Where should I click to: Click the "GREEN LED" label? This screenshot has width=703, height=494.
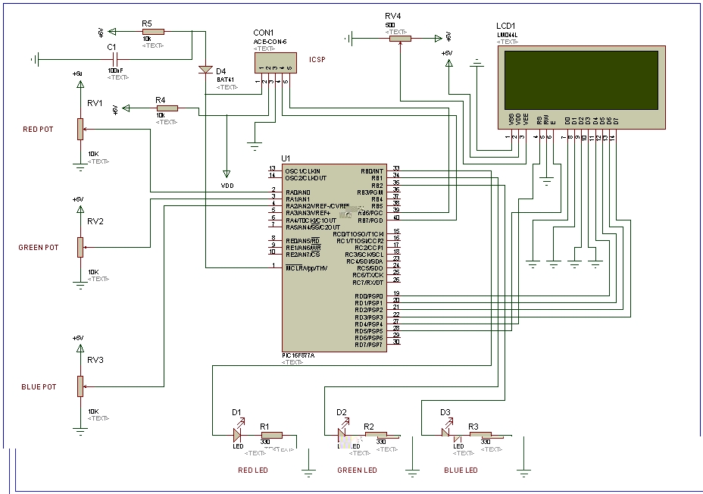[x=358, y=471]
